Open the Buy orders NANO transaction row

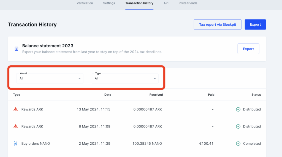tap(36, 144)
